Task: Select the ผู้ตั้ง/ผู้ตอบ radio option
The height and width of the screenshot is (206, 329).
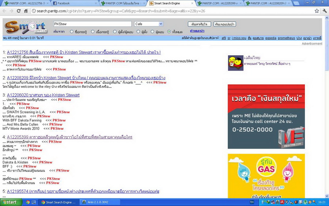Action: coord(115,32)
